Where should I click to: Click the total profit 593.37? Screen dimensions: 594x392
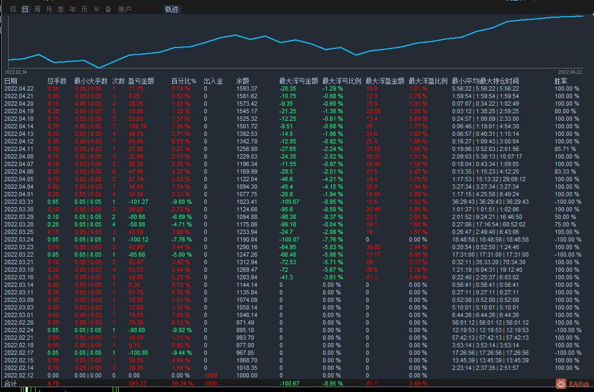pos(138,384)
